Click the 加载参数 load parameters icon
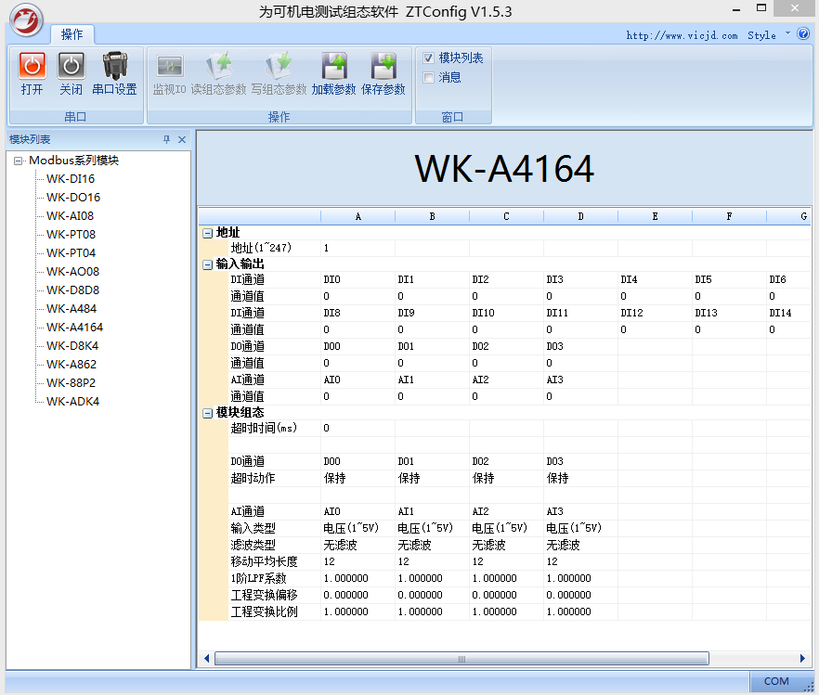Screen dimensions: 819x695 tap(333, 67)
